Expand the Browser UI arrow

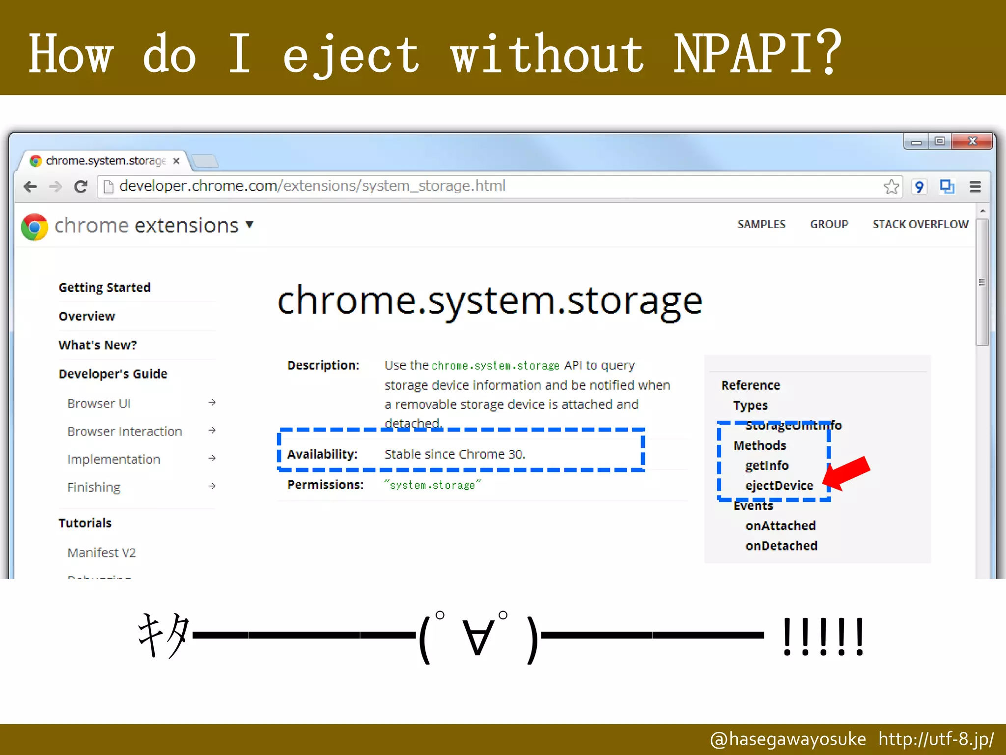212,403
